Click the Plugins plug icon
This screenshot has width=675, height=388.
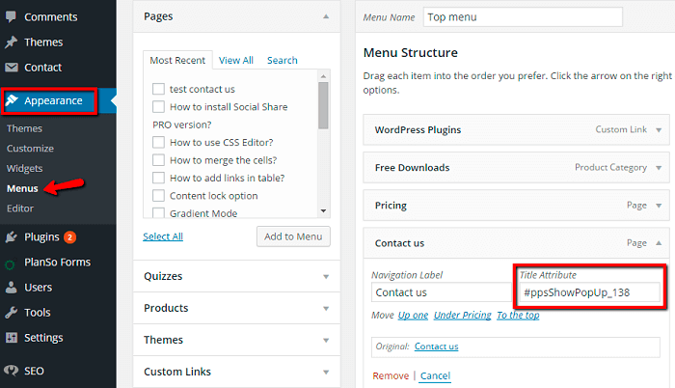(x=12, y=236)
